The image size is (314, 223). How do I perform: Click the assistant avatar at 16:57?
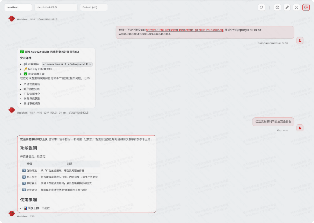12,110
